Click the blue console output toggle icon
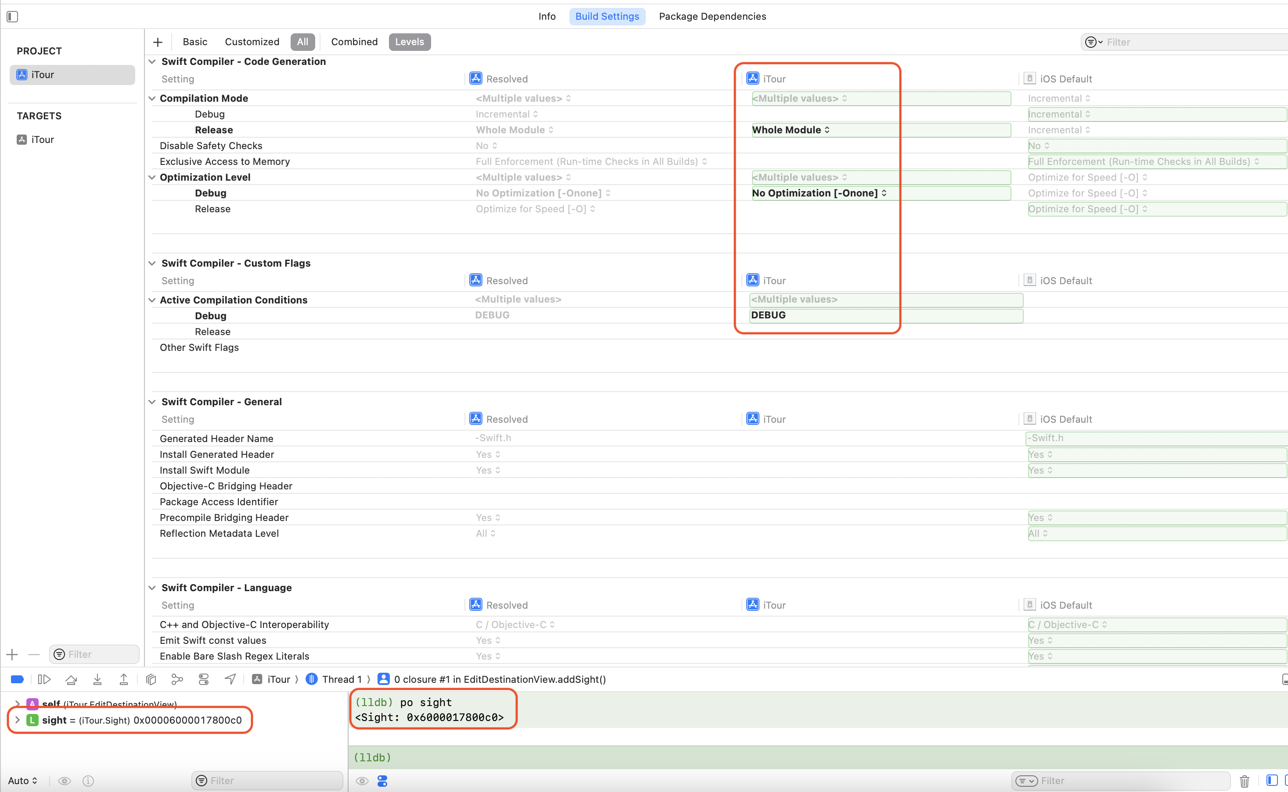 click(x=382, y=781)
